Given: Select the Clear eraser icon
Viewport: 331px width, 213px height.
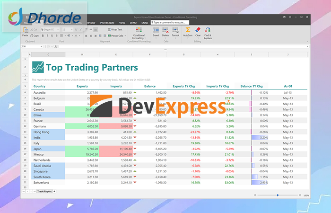Looking at the screenshot, I should (198, 30).
